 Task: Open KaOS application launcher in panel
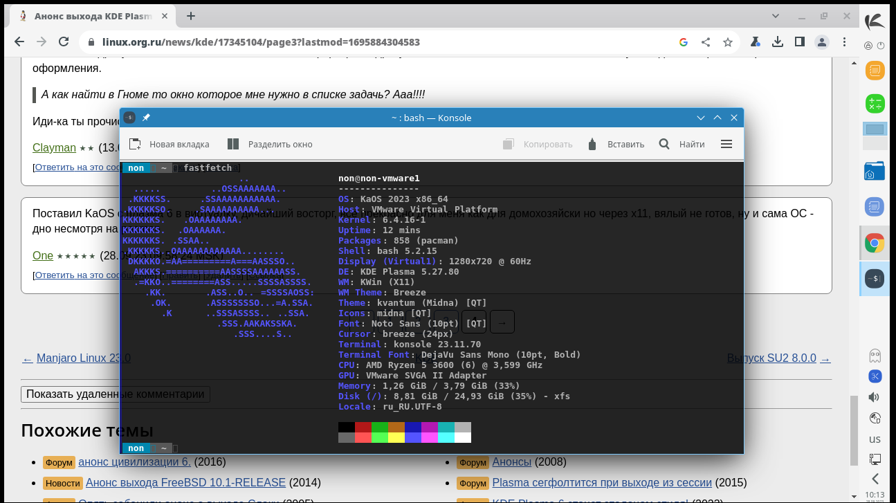tap(876, 21)
